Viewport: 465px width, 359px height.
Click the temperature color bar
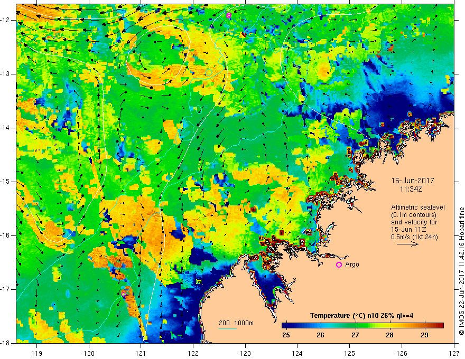[362, 326]
